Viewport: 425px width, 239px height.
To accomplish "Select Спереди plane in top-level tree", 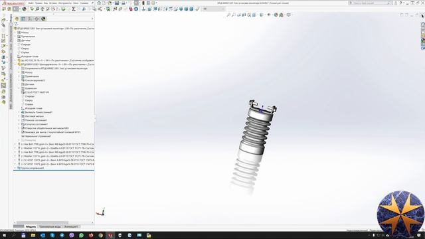I will 26,44.
